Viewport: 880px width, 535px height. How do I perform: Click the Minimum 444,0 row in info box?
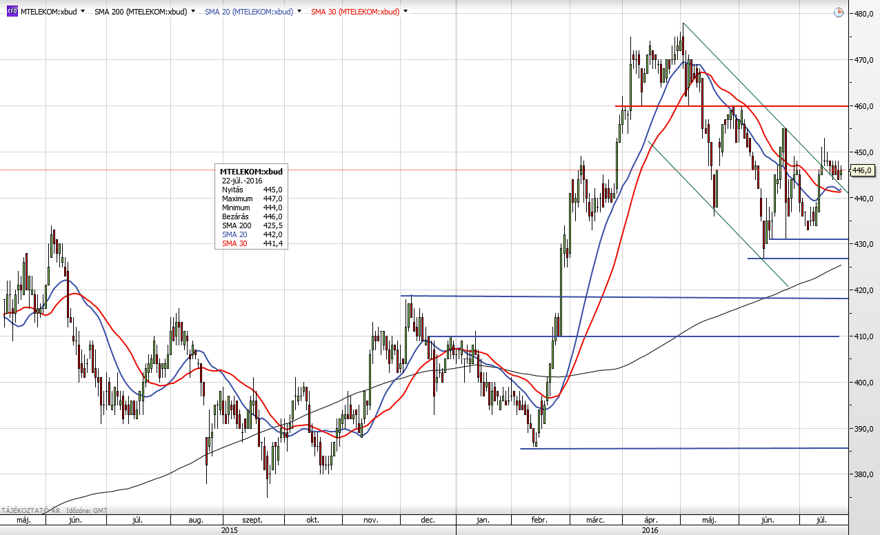click(252, 207)
